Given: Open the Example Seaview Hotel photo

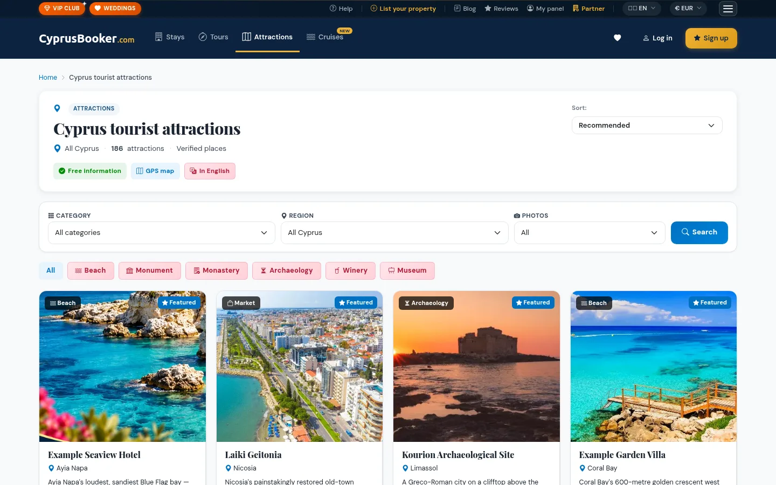Looking at the screenshot, I should 122,366.
